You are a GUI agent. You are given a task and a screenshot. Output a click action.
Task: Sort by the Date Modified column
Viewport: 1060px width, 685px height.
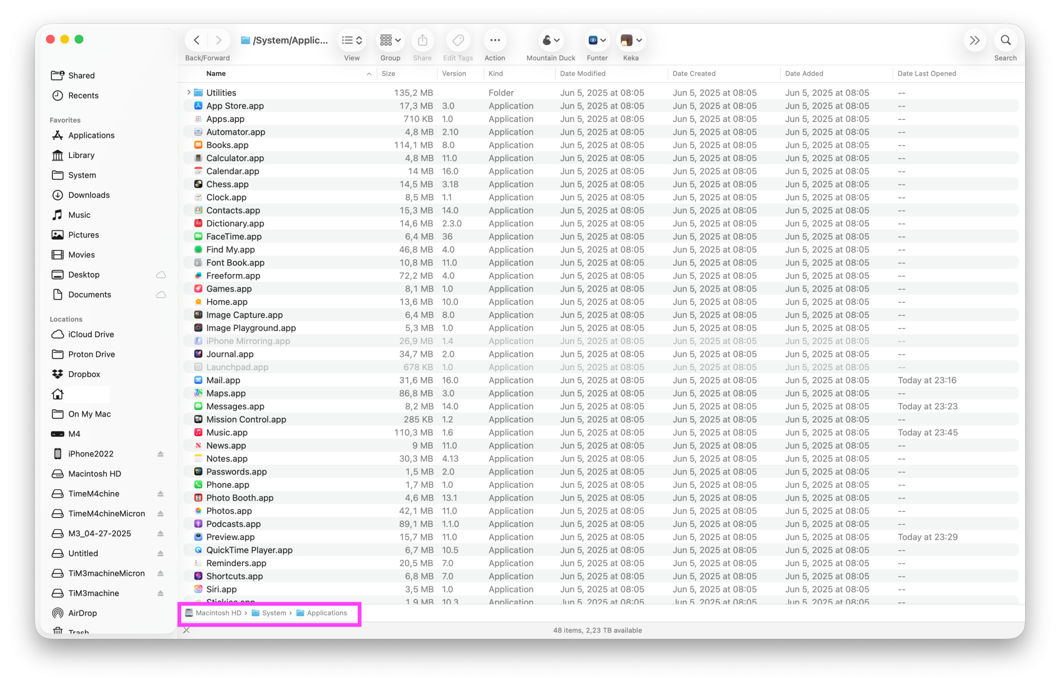(x=582, y=74)
